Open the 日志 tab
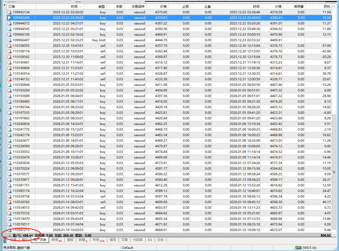339x251 pixels. (160, 240)
